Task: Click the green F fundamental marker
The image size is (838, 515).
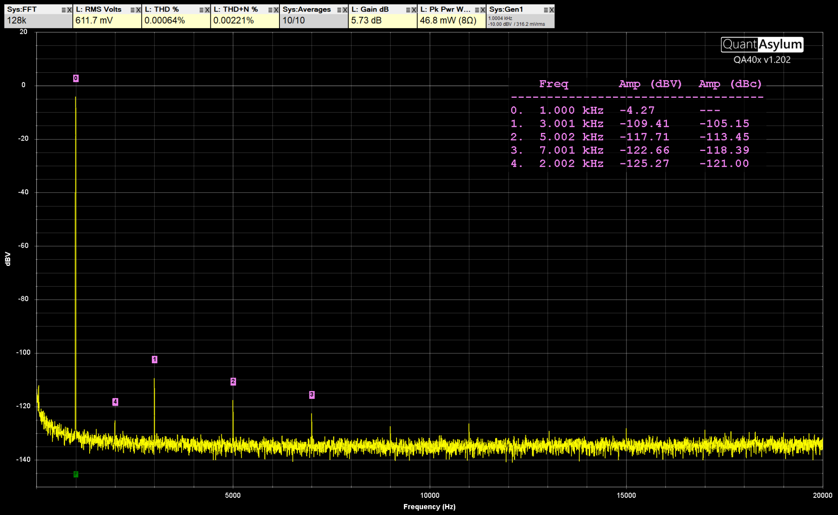Action: pos(76,475)
